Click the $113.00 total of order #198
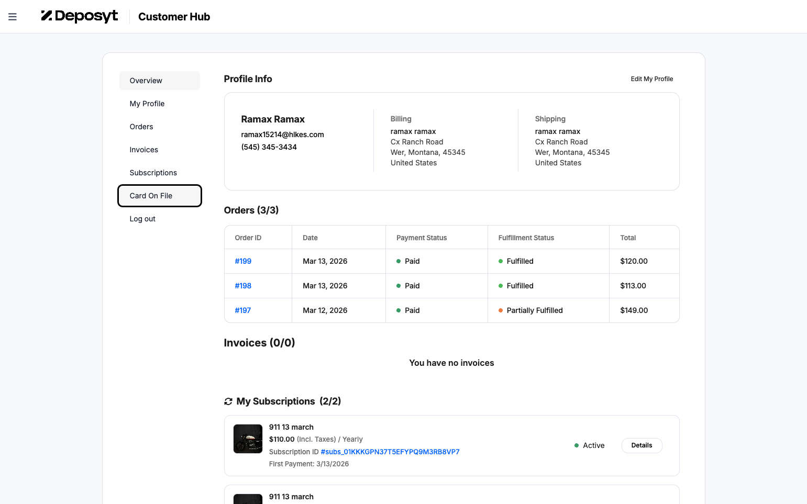 (633, 286)
